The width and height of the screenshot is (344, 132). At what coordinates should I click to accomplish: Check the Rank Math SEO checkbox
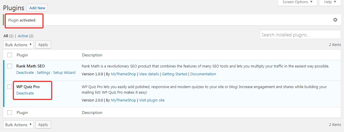[10, 66]
